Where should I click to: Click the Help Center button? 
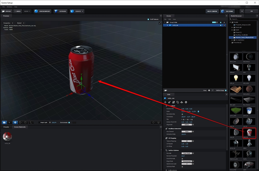[212, 11]
